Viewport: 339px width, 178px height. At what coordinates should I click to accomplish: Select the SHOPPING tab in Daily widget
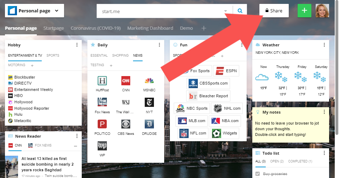tap(120, 55)
